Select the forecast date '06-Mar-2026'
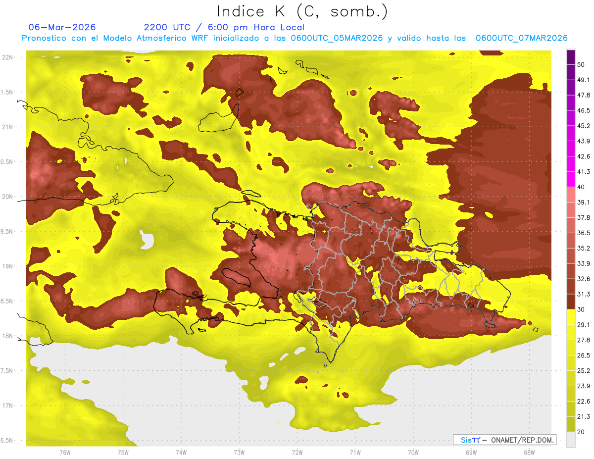The height and width of the screenshot is (459, 594). point(62,27)
